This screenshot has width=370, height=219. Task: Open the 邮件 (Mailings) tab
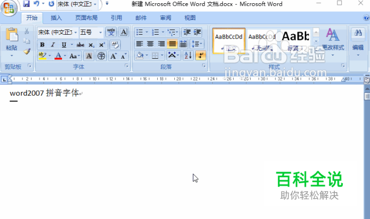coord(141,18)
